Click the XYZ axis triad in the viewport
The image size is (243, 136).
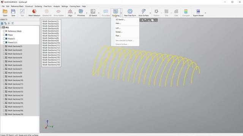(49, 125)
